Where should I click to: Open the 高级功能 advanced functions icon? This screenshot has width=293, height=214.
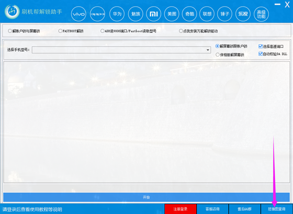[261, 14]
